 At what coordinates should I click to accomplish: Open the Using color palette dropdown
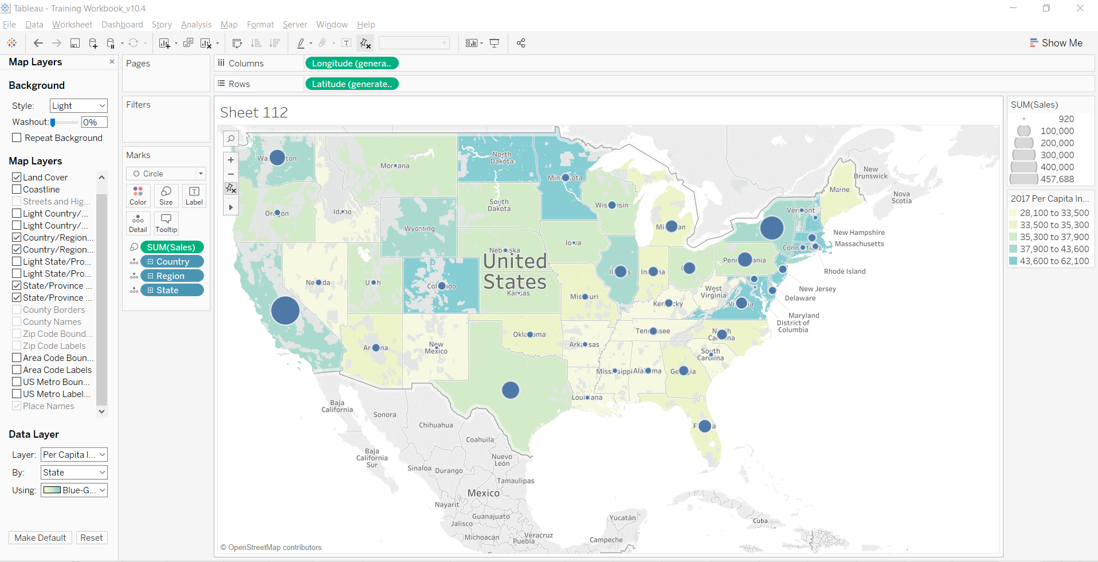click(x=74, y=490)
